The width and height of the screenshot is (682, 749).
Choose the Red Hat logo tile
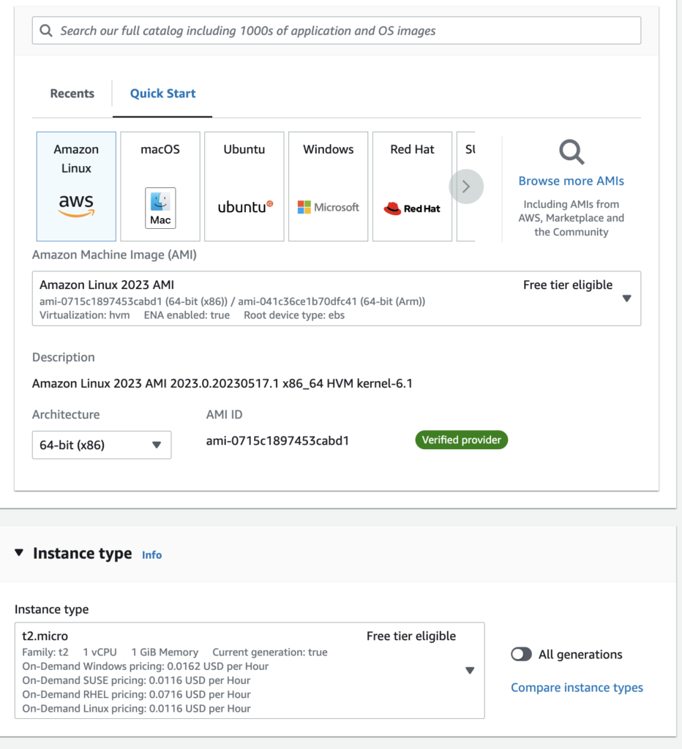(412, 187)
